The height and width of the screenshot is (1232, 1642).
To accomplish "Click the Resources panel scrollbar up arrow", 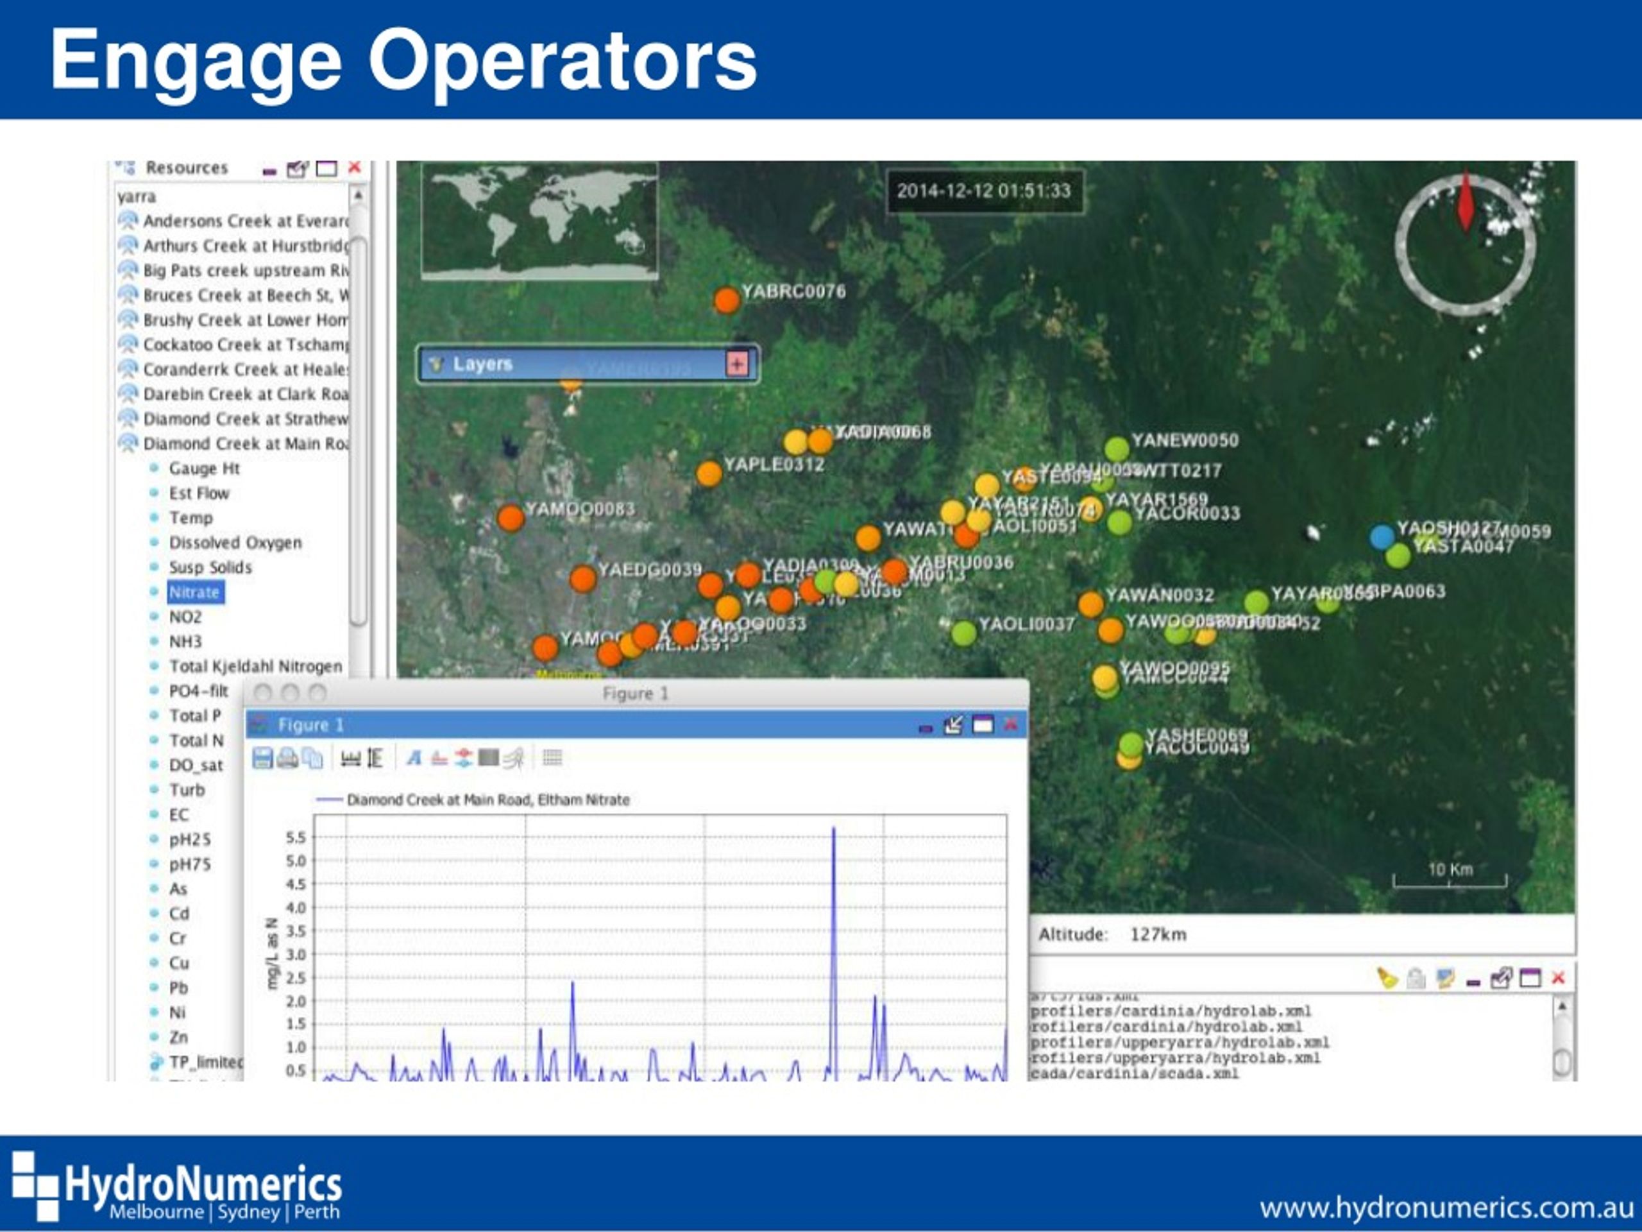I will tap(359, 195).
